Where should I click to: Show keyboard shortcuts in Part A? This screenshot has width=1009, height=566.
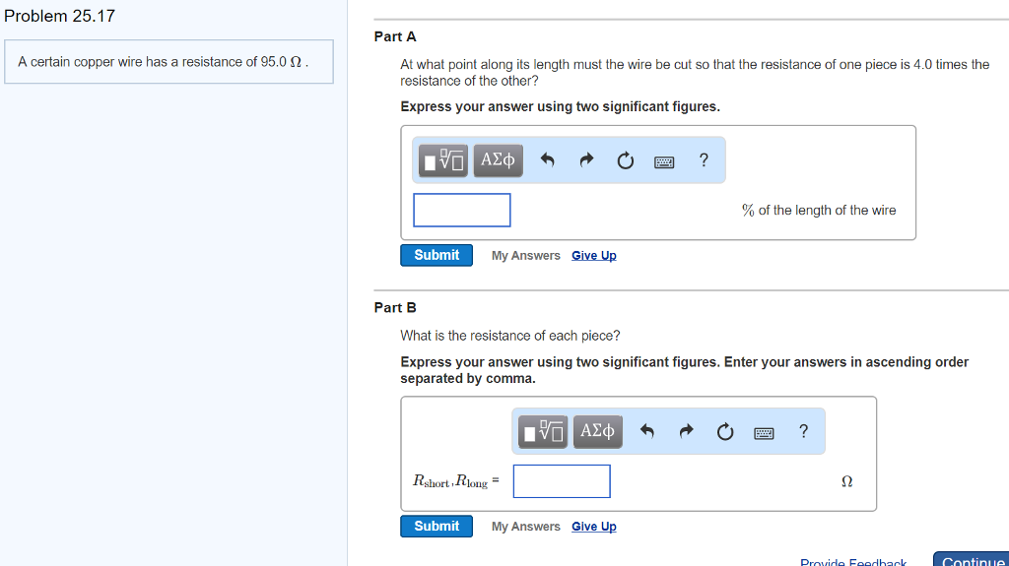pos(664,161)
